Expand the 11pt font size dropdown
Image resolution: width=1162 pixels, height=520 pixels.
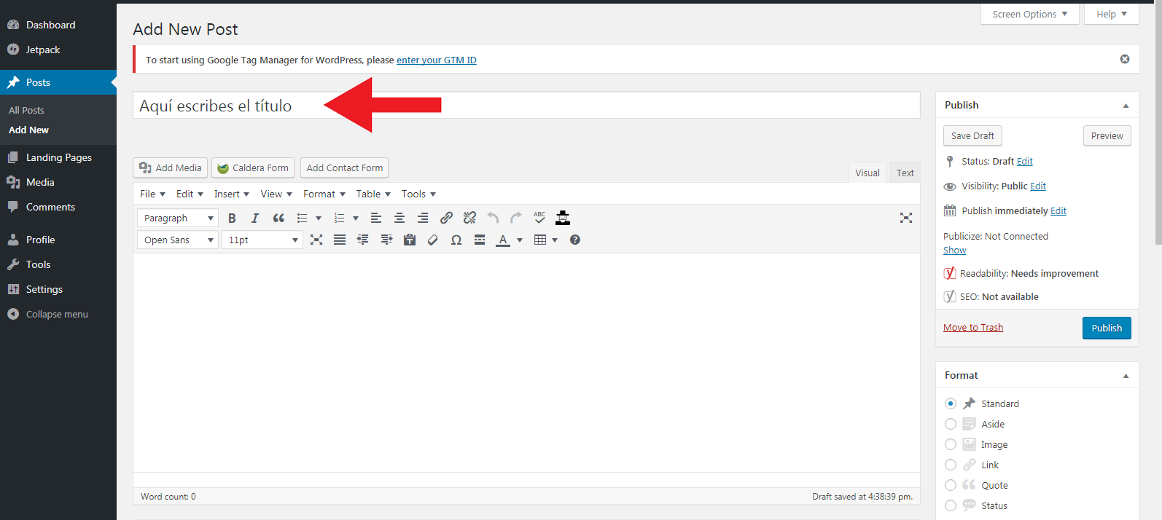pyautogui.click(x=262, y=240)
